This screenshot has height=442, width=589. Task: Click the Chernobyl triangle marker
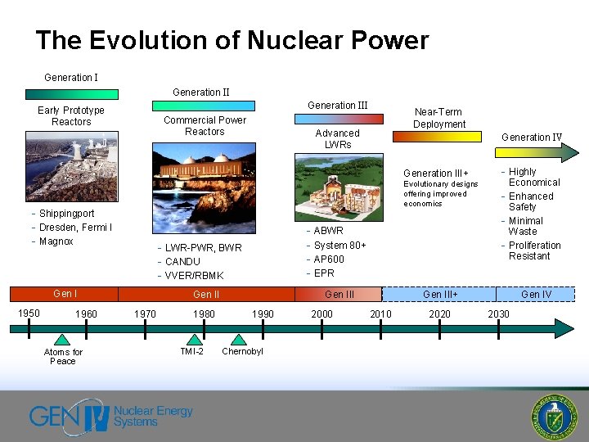(239, 340)
